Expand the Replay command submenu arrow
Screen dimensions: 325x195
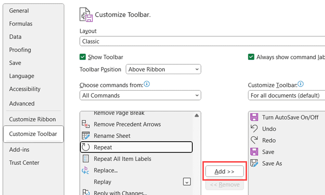tap(187, 182)
